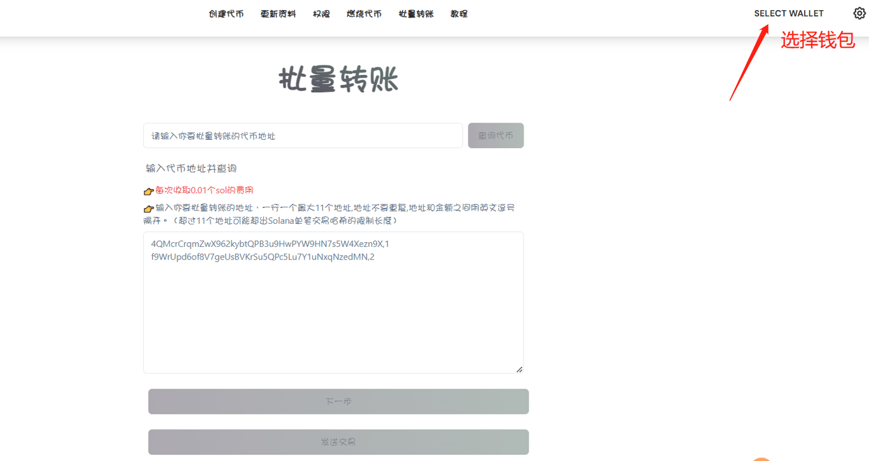Screen dimensions: 869x461
Task: Switch to the 批量转账 nav item
Action: click(416, 13)
